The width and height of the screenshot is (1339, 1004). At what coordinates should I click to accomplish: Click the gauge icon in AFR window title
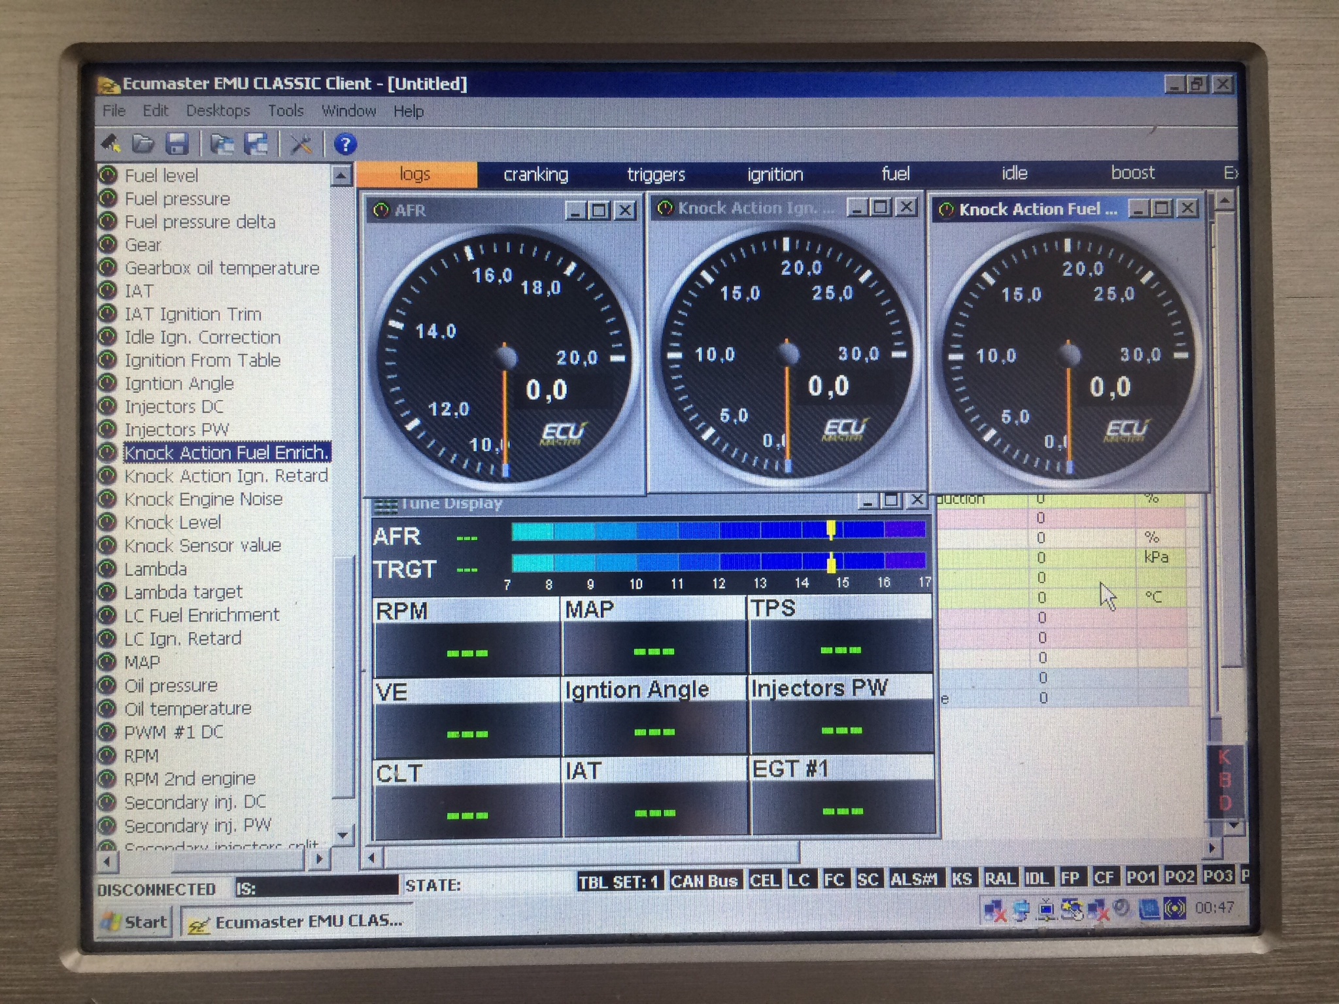tap(381, 210)
